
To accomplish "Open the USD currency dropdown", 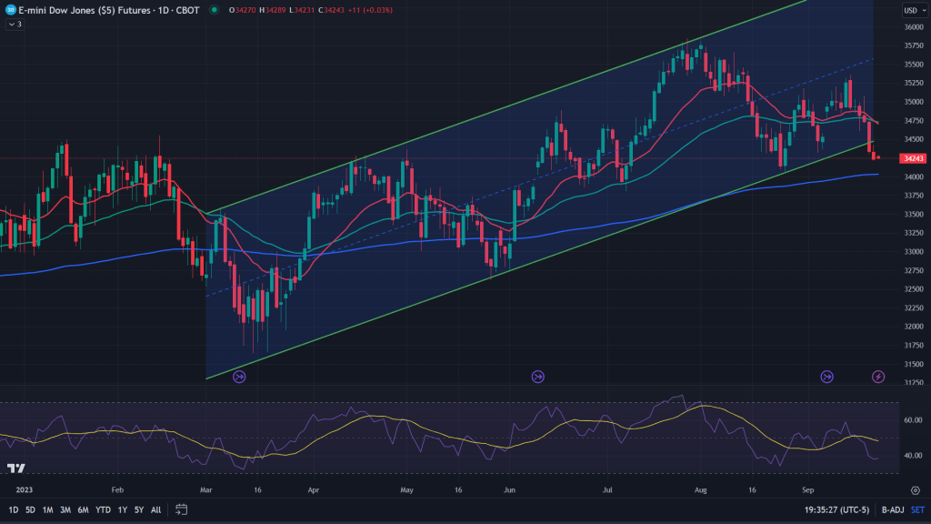I will 911,10.
